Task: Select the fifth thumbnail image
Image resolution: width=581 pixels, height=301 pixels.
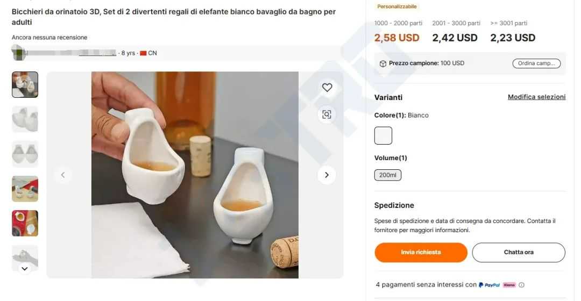Action: point(25,223)
